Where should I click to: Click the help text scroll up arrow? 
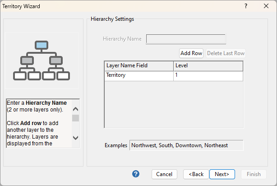(x=75, y=109)
